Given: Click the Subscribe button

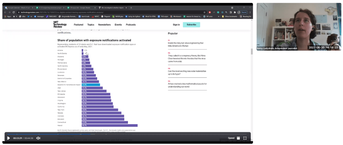Looking at the screenshot, I should (x=191, y=24).
